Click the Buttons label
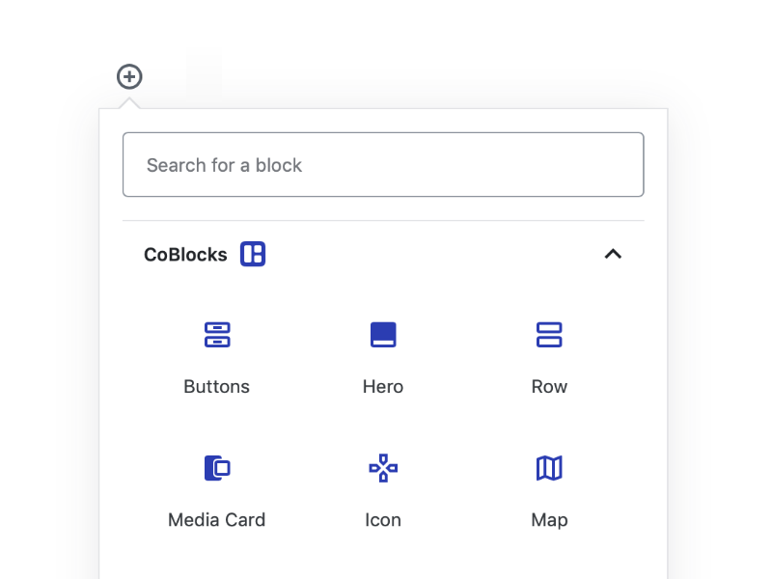 click(x=216, y=387)
